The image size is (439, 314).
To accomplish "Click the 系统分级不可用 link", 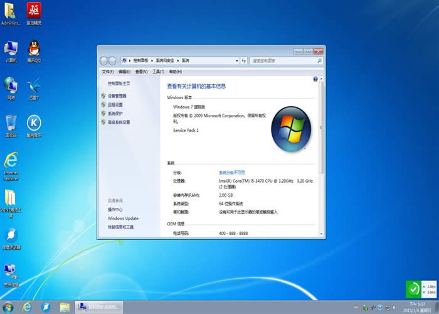I will 231,172.
